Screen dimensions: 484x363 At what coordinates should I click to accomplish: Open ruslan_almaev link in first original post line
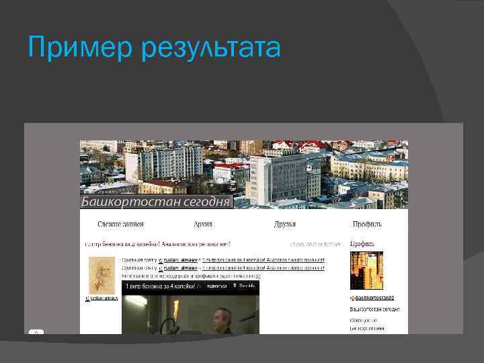coord(180,260)
